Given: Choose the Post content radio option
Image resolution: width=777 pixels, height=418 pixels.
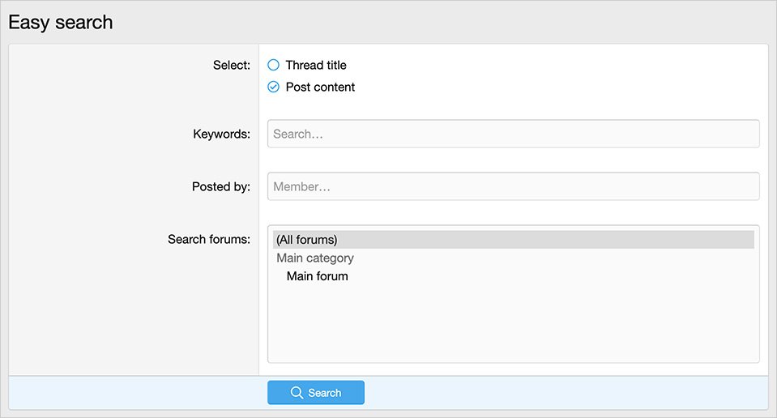Looking at the screenshot, I should [x=274, y=87].
